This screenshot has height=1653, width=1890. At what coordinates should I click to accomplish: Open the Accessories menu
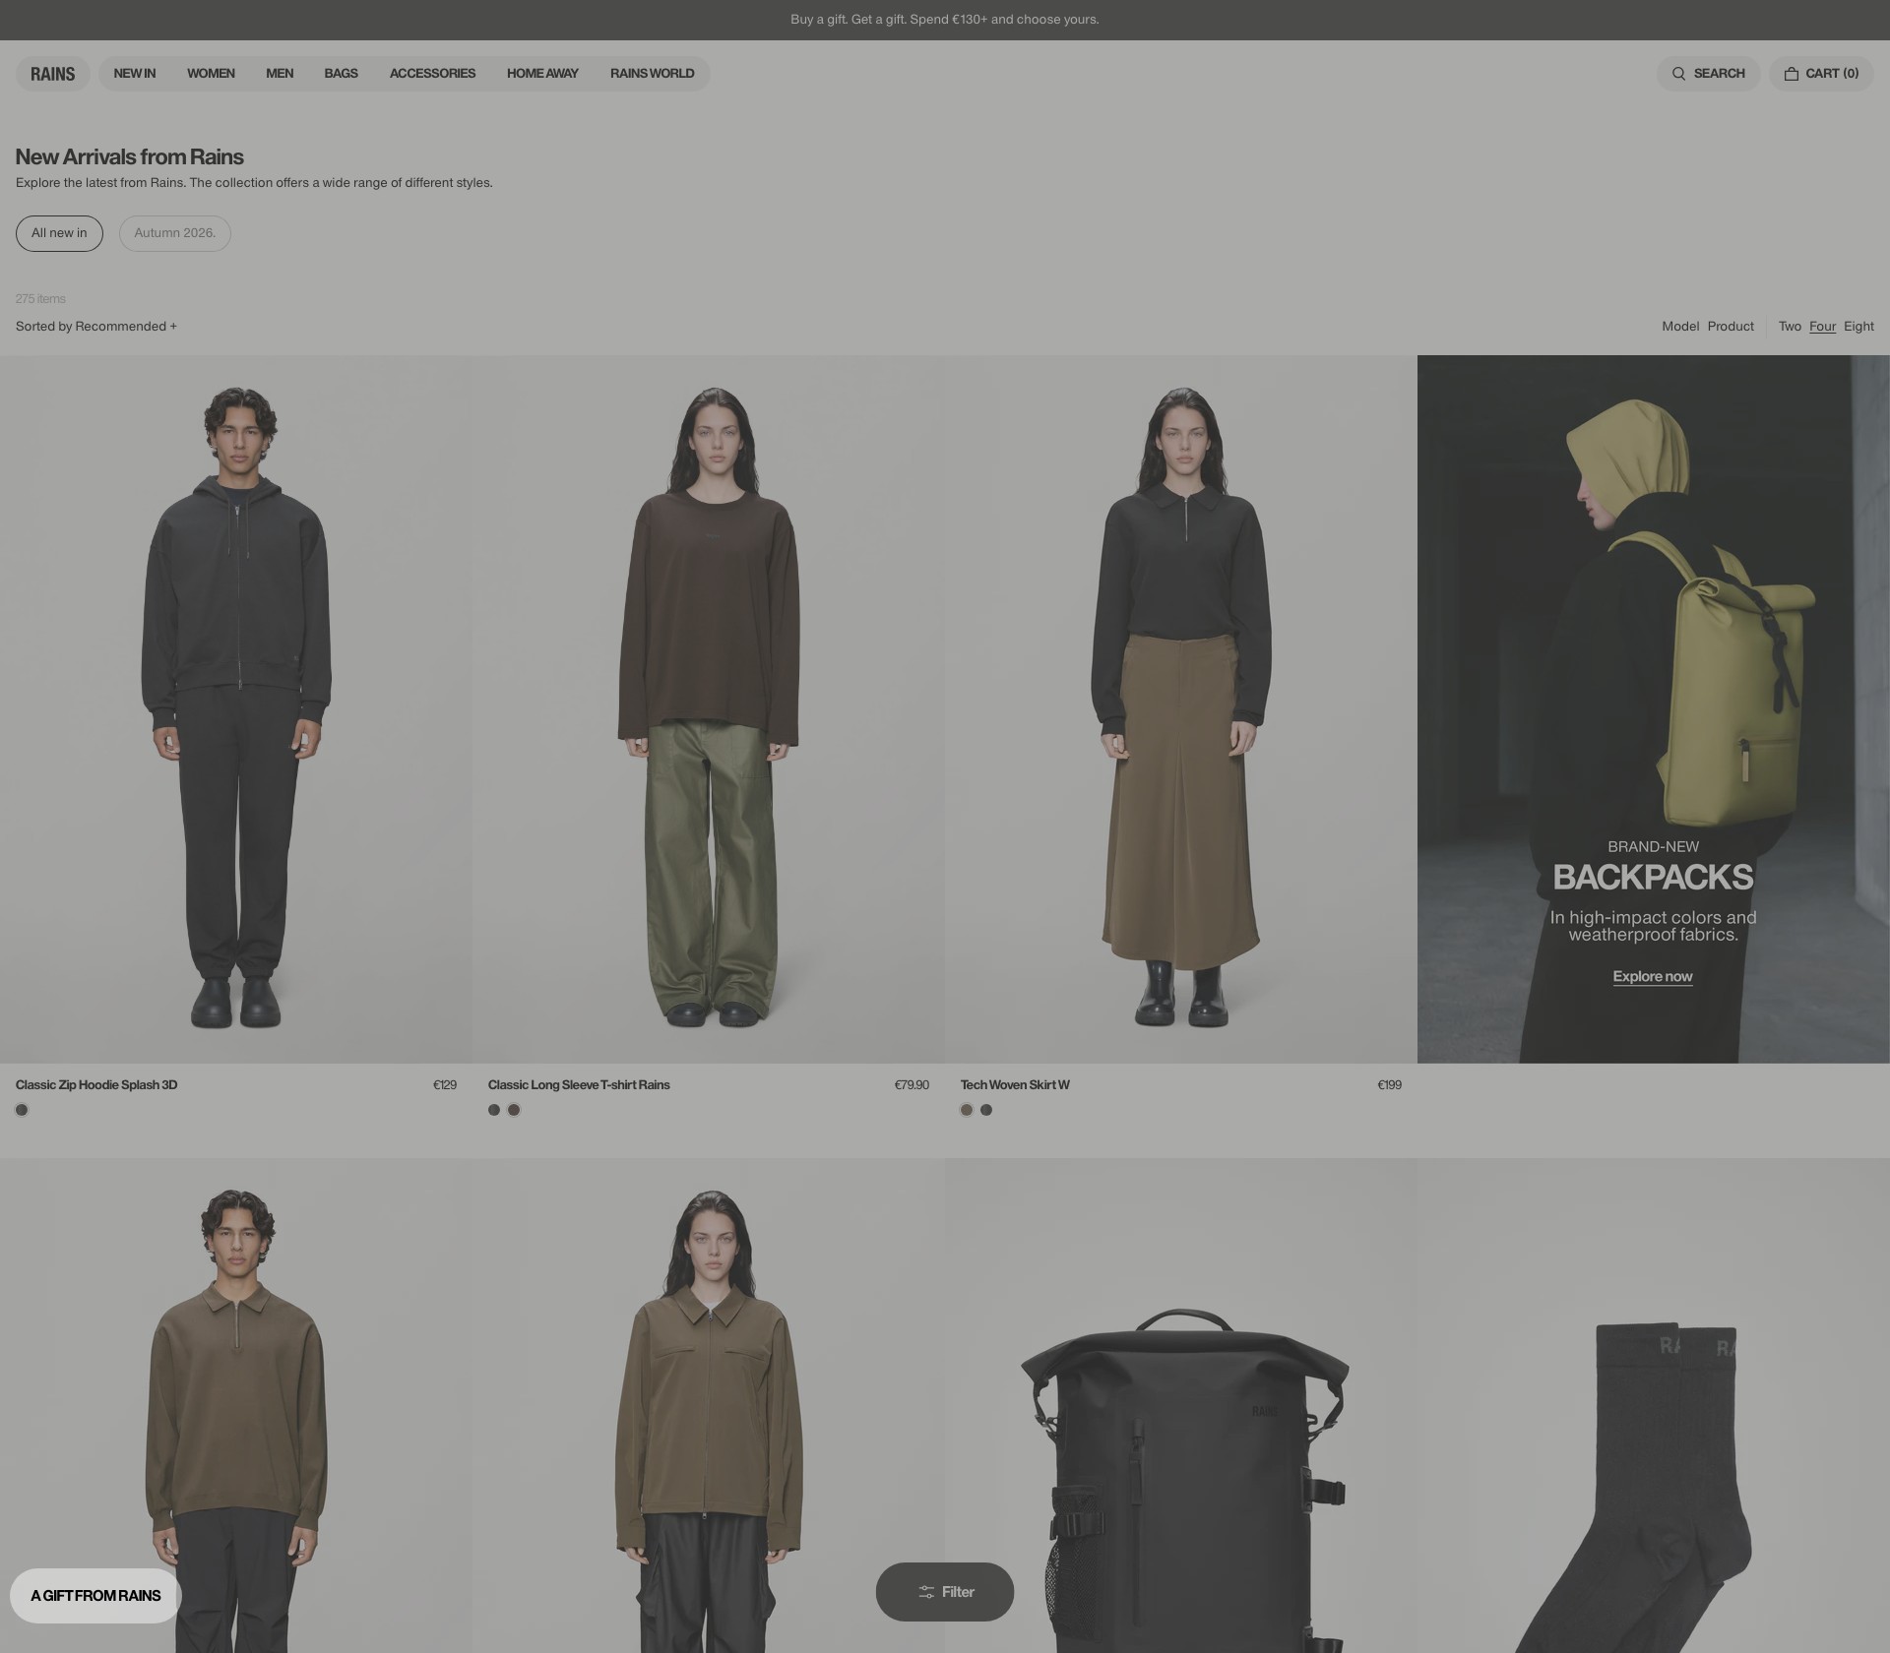(x=432, y=74)
